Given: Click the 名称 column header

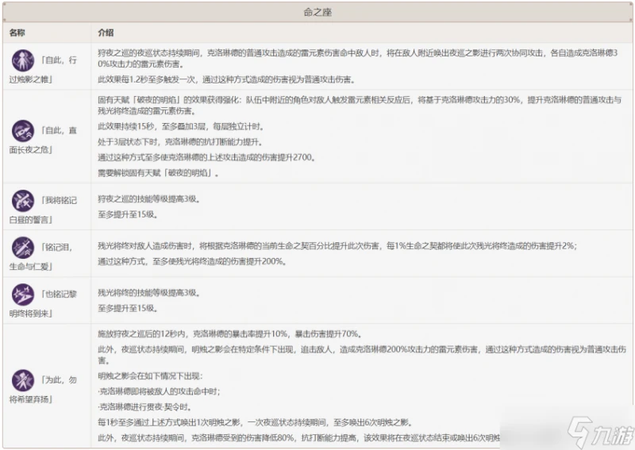Looking at the screenshot, I should 17,33.
